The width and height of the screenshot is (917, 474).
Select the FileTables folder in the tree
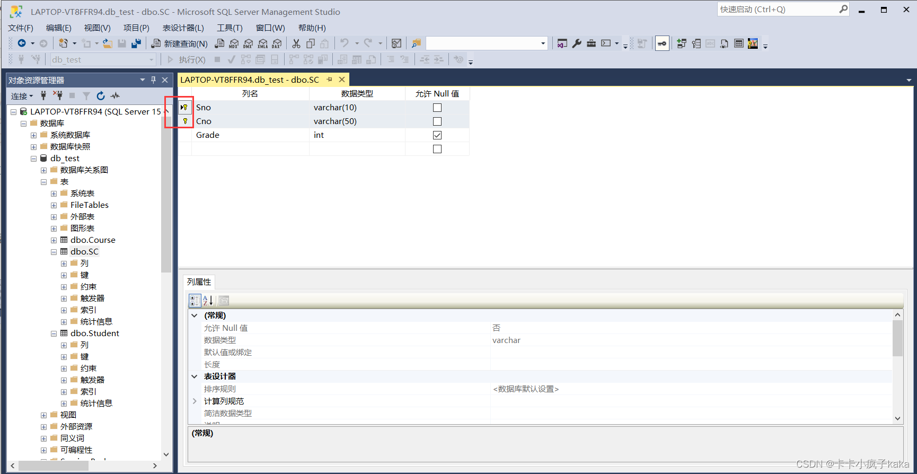click(89, 205)
